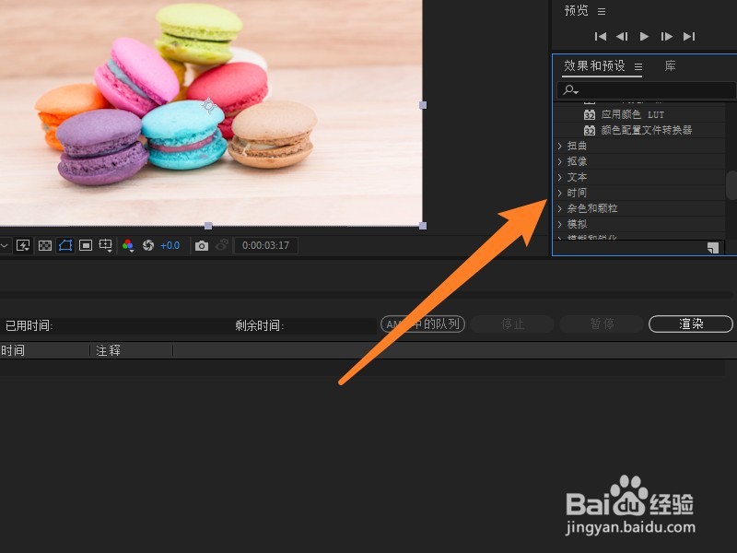This screenshot has width=737, height=553.
Task: Click the AME 中的队列 button
Action: click(423, 324)
